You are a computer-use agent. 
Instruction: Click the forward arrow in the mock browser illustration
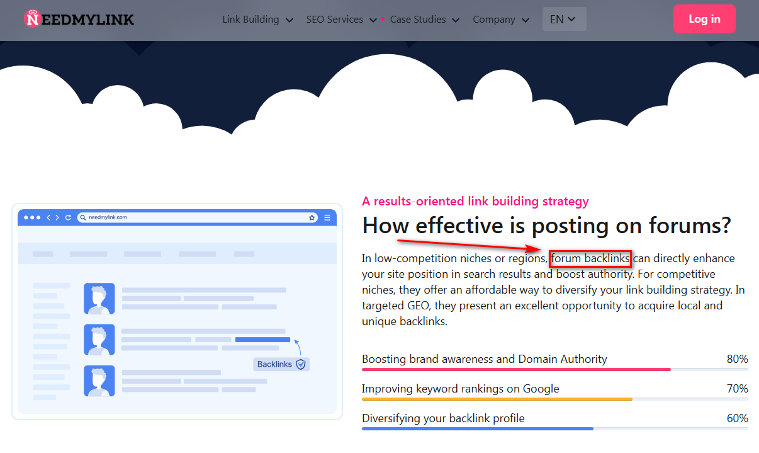57,217
